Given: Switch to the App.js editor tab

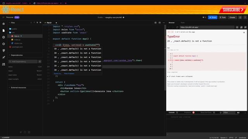Looking at the screenshot, I should tap(49, 23).
